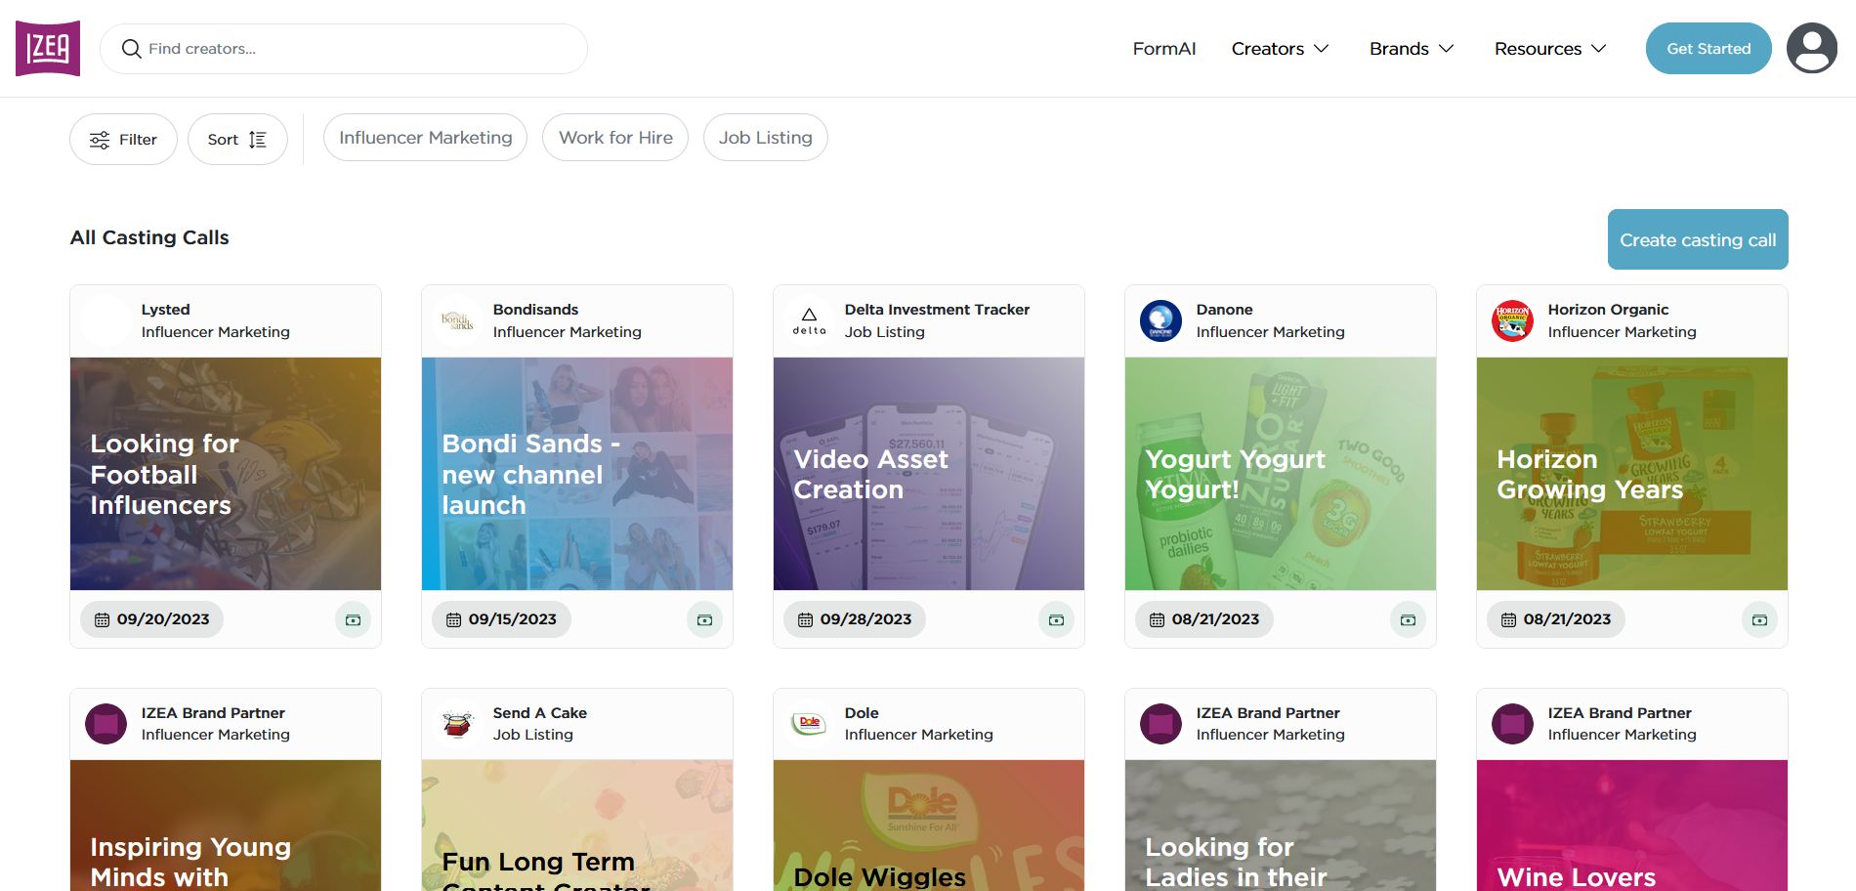1856x891 pixels.
Task: Open the Resources dropdown menu
Action: pos(1550,49)
